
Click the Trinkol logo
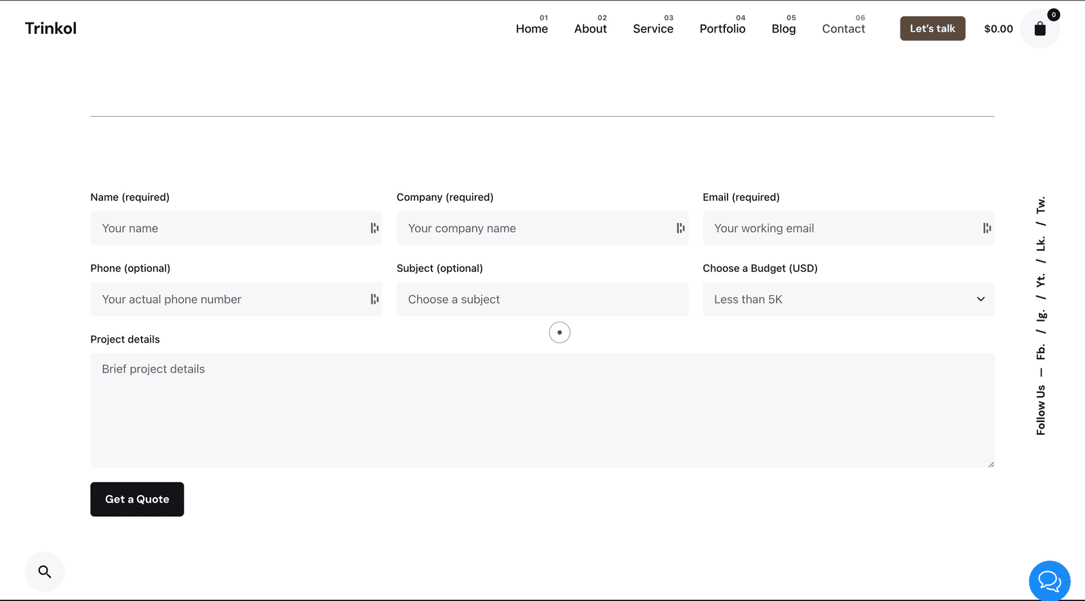click(51, 28)
